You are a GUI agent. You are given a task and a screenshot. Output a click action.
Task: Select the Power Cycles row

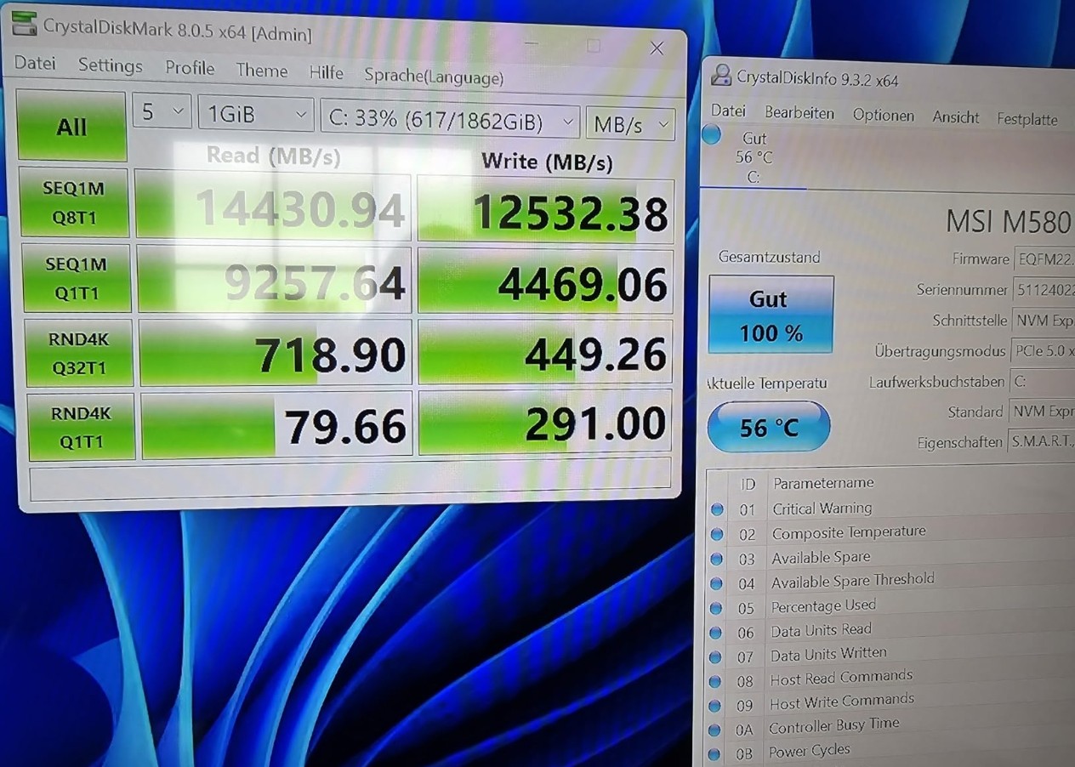(890, 752)
